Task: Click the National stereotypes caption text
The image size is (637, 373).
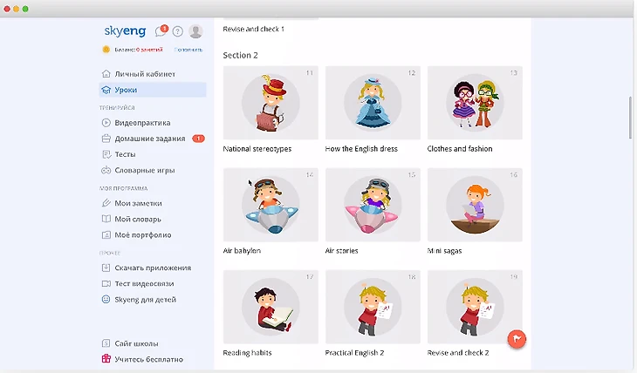Action: tap(257, 148)
